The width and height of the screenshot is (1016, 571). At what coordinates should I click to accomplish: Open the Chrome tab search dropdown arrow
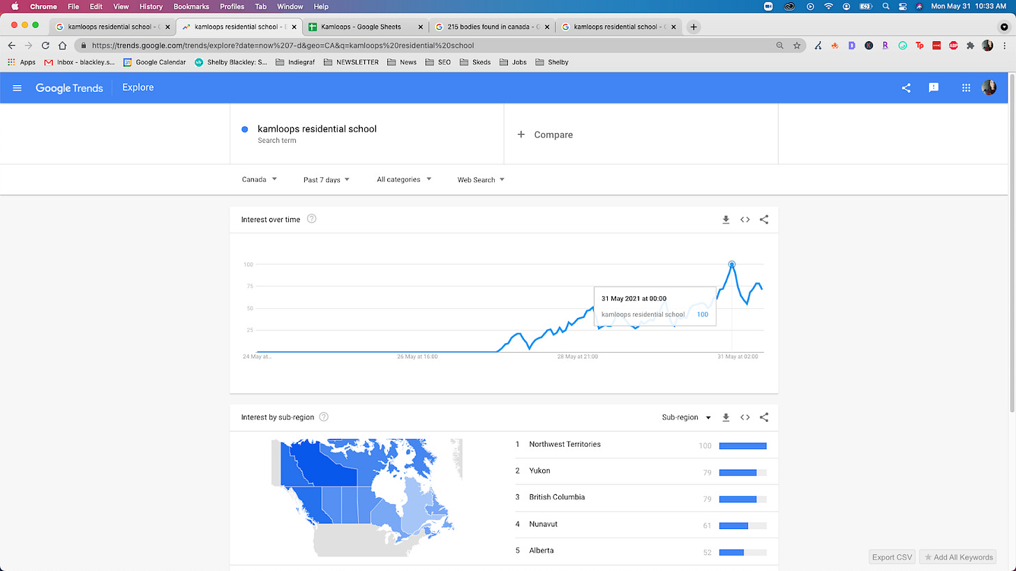[x=1004, y=27]
